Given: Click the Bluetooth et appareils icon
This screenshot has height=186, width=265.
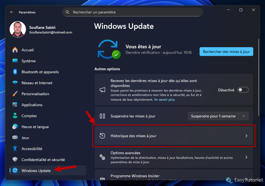Looking at the screenshot, I should pos(15,72).
